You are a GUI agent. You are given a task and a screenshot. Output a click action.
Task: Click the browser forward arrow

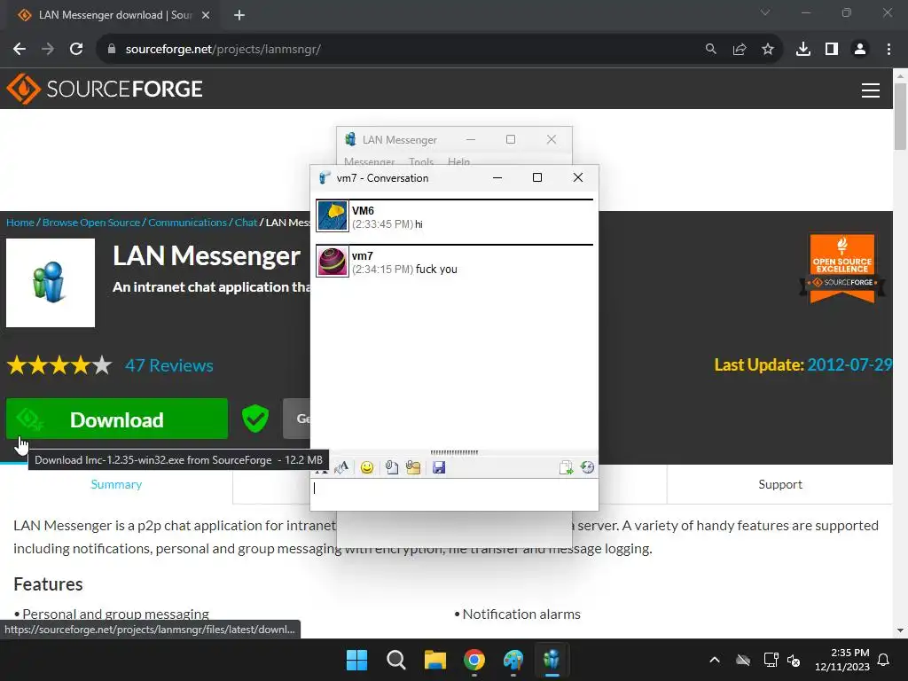[x=48, y=50]
